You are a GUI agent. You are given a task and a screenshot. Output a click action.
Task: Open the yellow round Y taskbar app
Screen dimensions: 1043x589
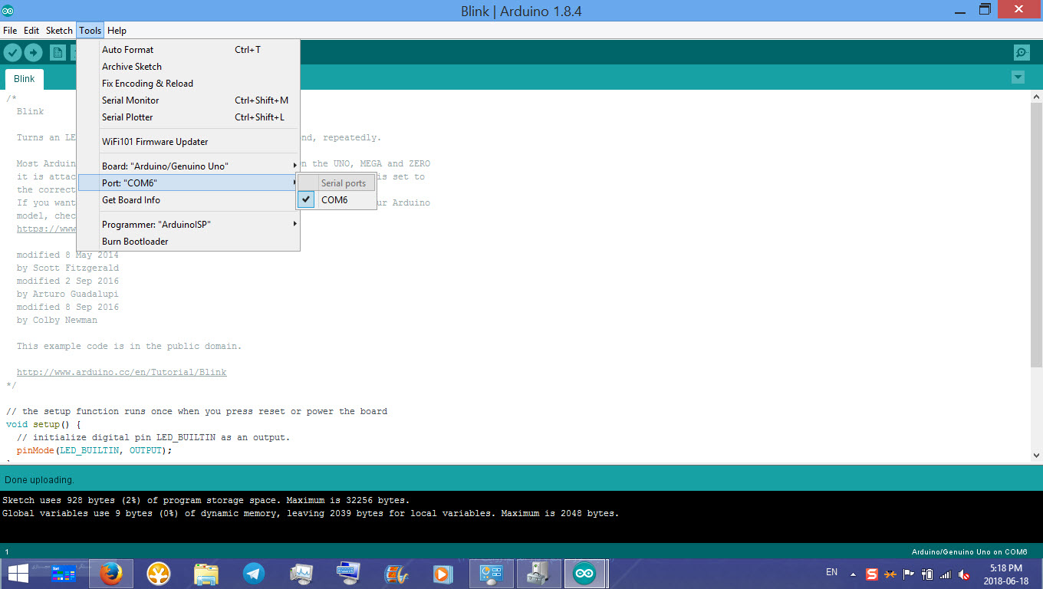pyautogui.click(x=159, y=574)
